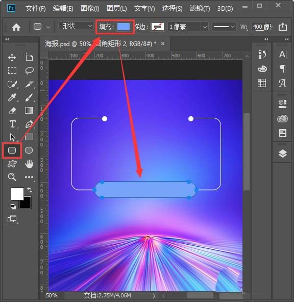Select the Gradient tool
294x302 pixels.
tap(29, 111)
